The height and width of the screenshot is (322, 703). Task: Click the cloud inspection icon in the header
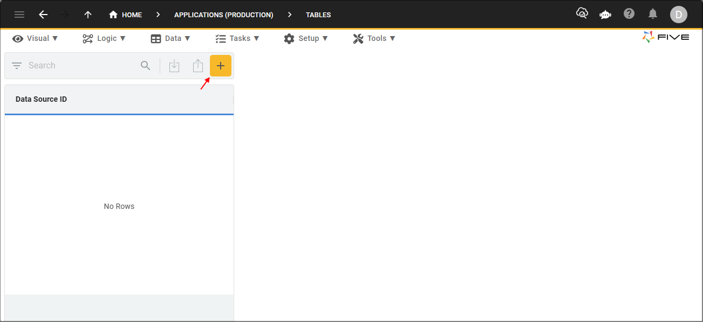pyautogui.click(x=582, y=14)
